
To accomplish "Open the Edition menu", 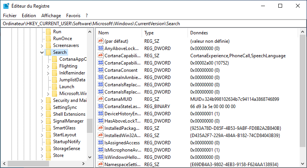I will [x=29, y=16].
